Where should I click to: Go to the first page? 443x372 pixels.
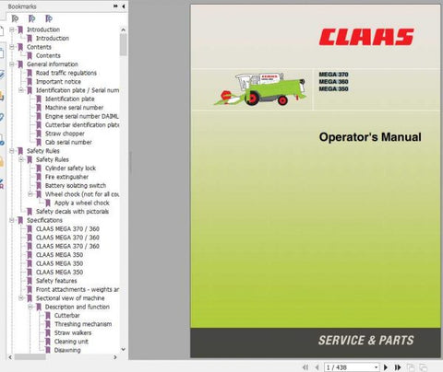pyautogui.click(x=305, y=367)
